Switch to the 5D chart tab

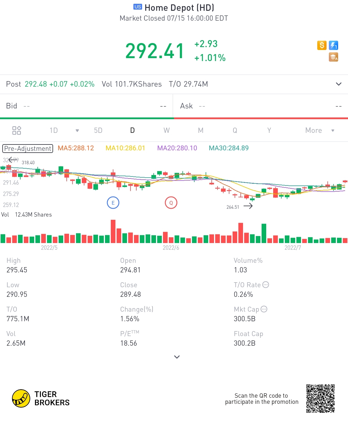[x=98, y=130]
